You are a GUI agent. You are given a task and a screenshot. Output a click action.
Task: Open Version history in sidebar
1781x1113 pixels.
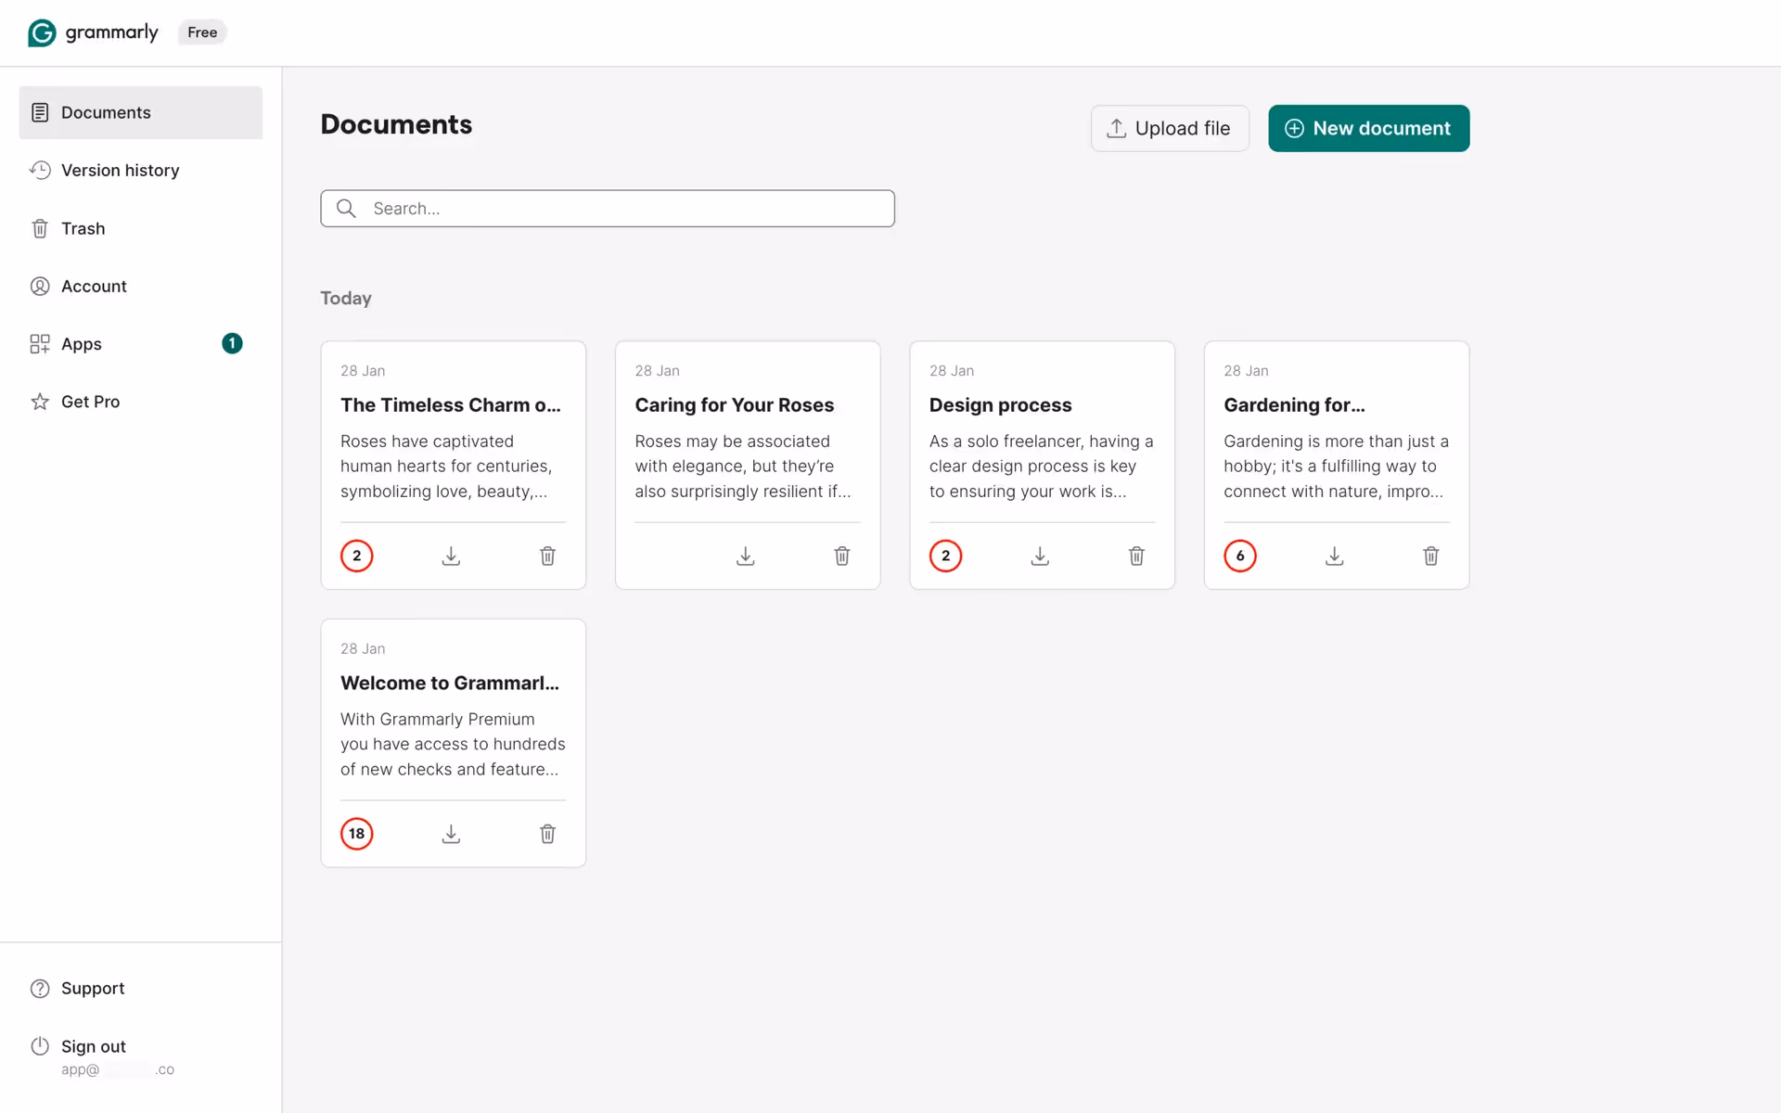tap(120, 171)
